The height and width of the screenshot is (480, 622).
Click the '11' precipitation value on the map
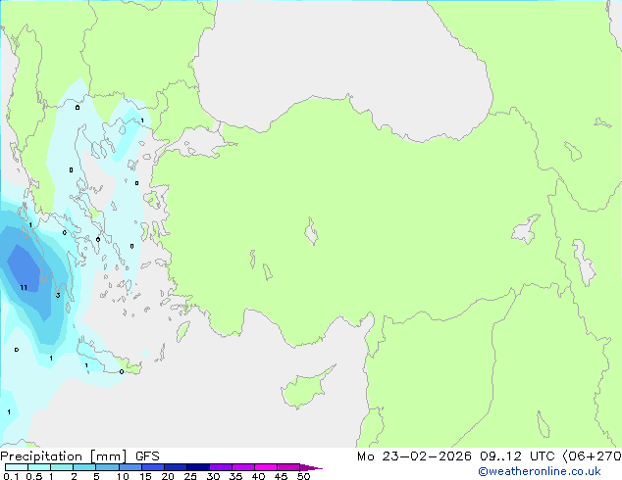24,288
